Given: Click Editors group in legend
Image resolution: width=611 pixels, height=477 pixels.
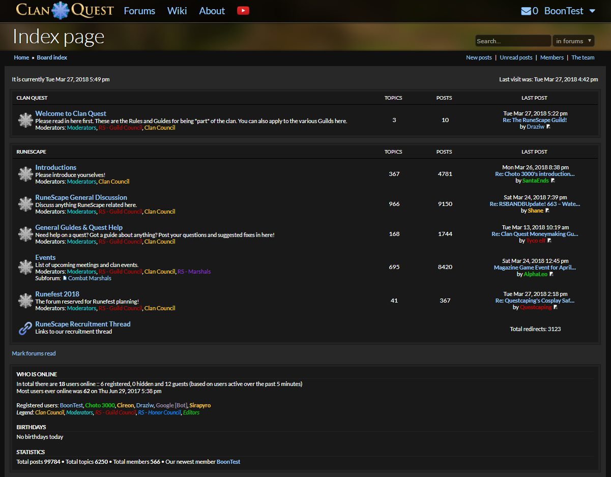Looking at the screenshot, I should click(x=191, y=412).
